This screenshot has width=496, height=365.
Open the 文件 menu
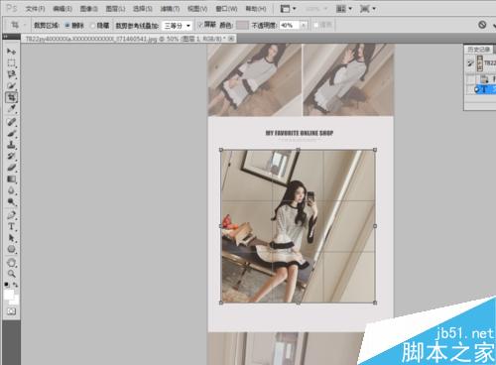[35, 9]
